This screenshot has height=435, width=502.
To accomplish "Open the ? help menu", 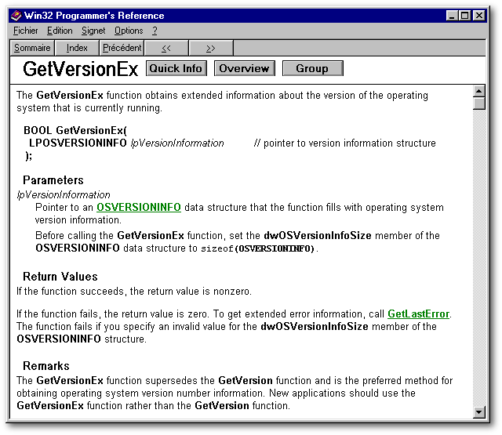I will (155, 31).
